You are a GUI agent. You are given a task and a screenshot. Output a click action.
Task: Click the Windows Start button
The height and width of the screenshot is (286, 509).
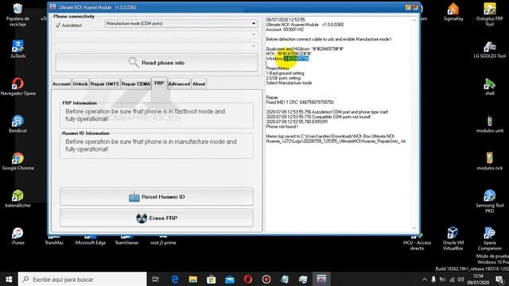9,279
